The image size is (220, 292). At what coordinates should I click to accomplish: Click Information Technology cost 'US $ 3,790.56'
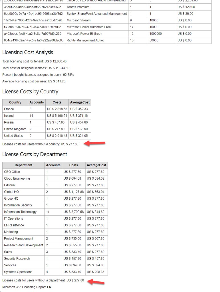[x=74, y=212]
